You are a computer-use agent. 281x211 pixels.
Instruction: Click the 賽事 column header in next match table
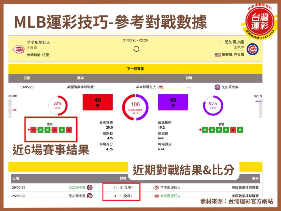80,78
